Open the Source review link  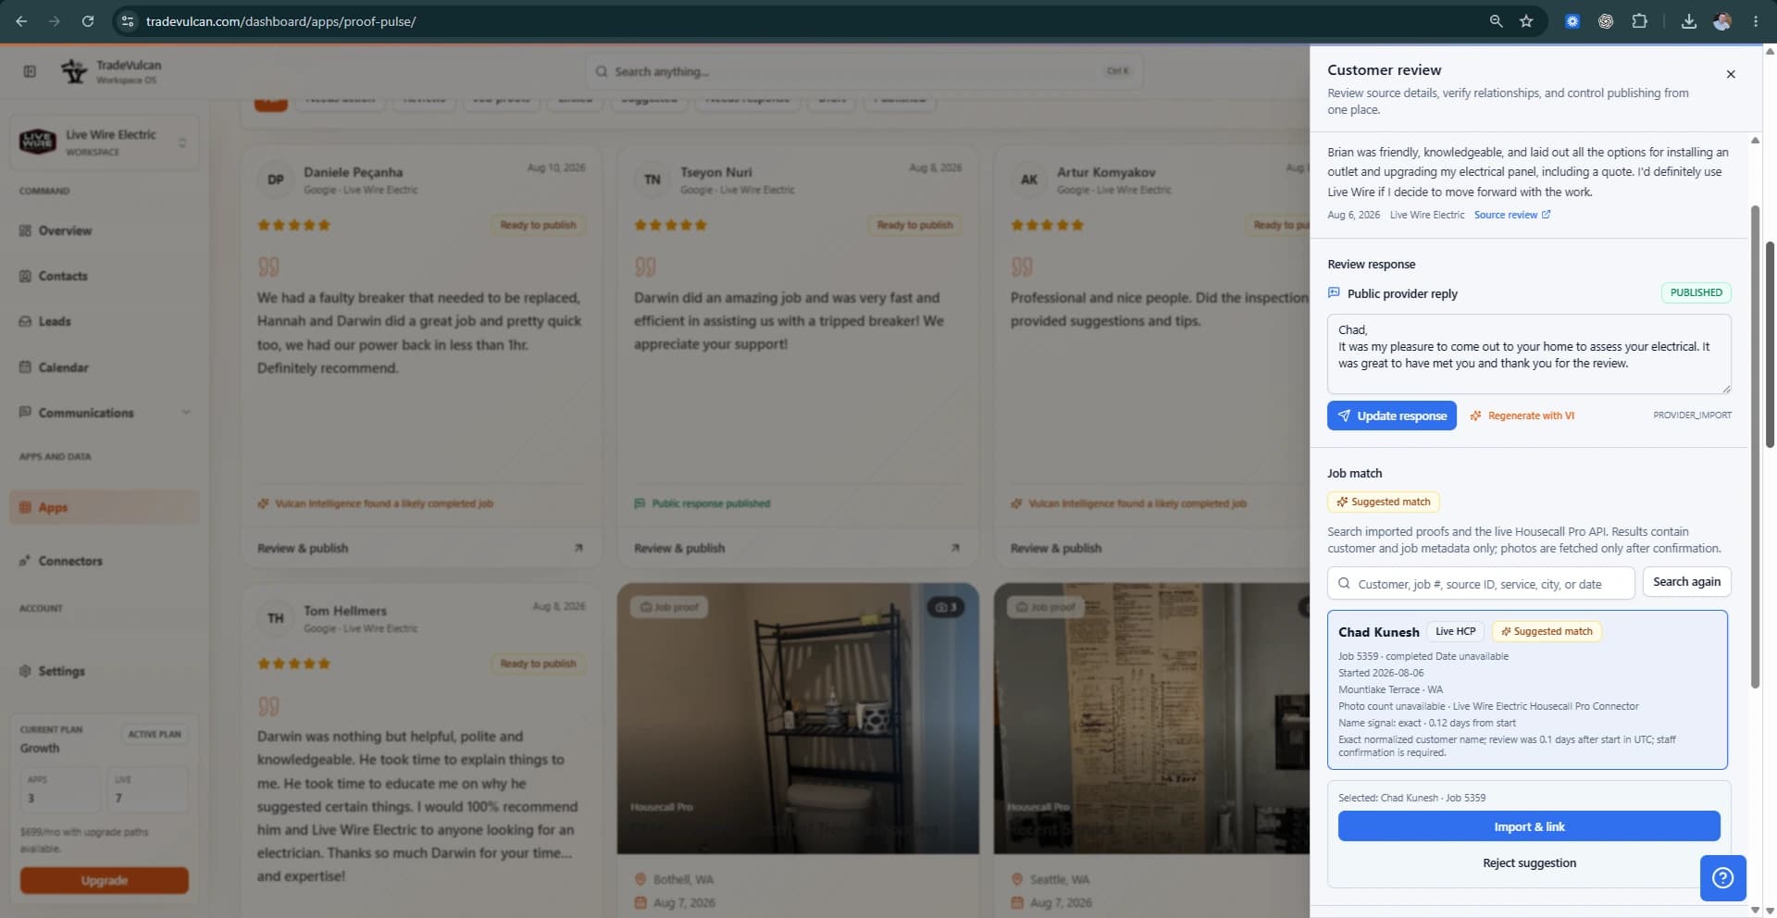click(x=1512, y=215)
